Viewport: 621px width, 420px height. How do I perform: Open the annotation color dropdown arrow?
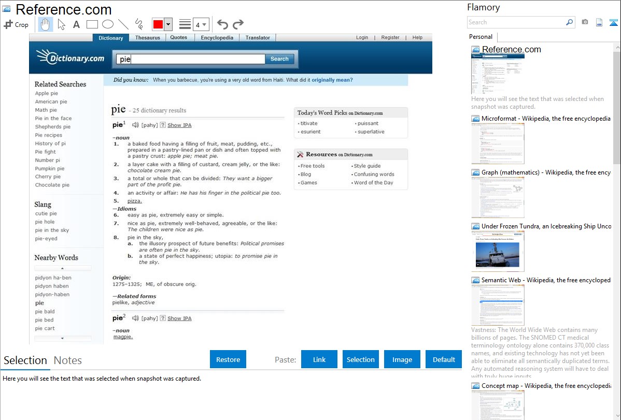tap(168, 24)
